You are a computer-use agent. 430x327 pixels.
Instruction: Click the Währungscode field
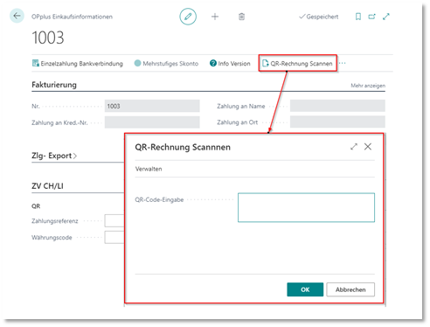point(114,237)
